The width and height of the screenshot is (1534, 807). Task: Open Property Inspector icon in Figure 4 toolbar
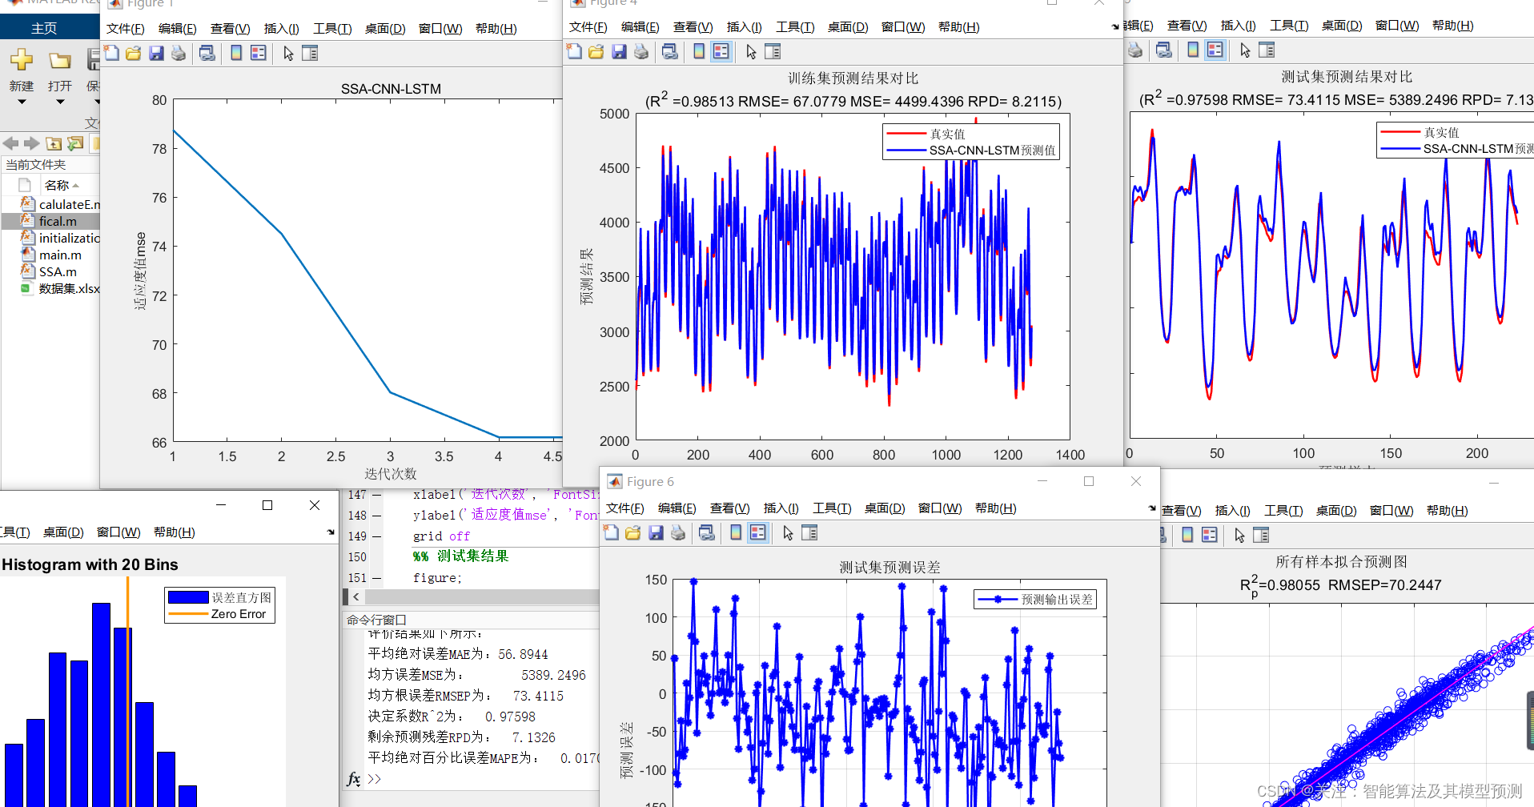click(773, 51)
